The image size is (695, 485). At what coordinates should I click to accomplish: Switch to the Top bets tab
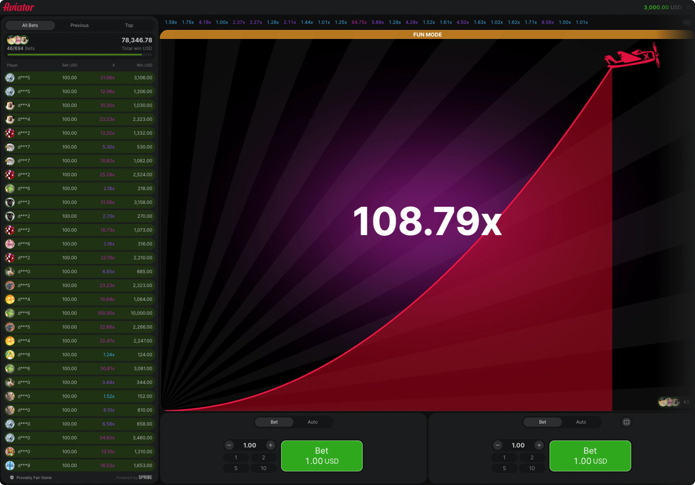coord(129,26)
